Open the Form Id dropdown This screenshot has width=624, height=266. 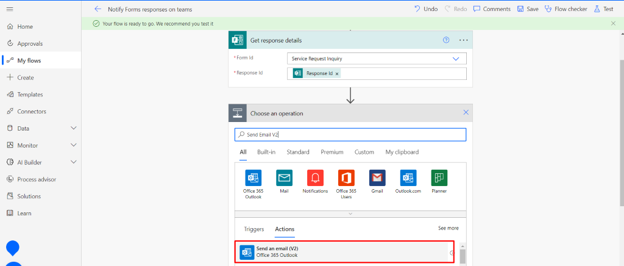(x=456, y=59)
